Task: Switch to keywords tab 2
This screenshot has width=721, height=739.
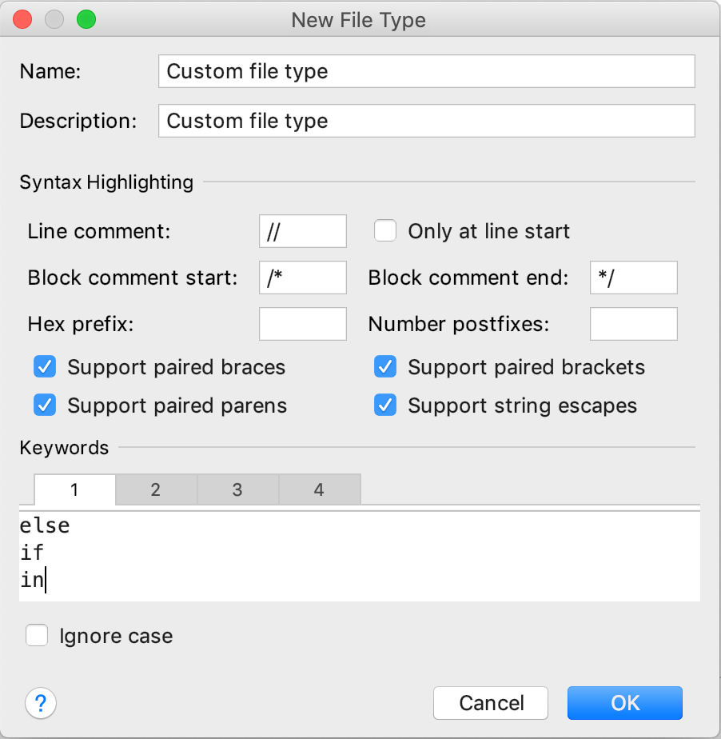Action: pos(156,489)
